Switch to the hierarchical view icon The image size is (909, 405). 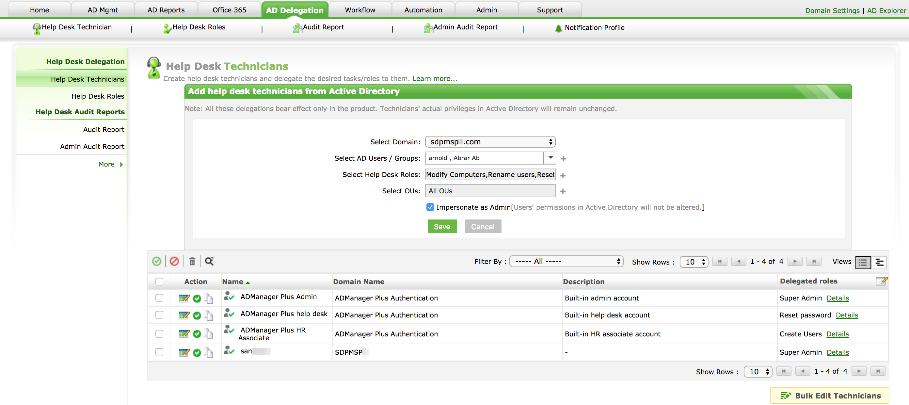pyautogui.click(x=880, y=262)
